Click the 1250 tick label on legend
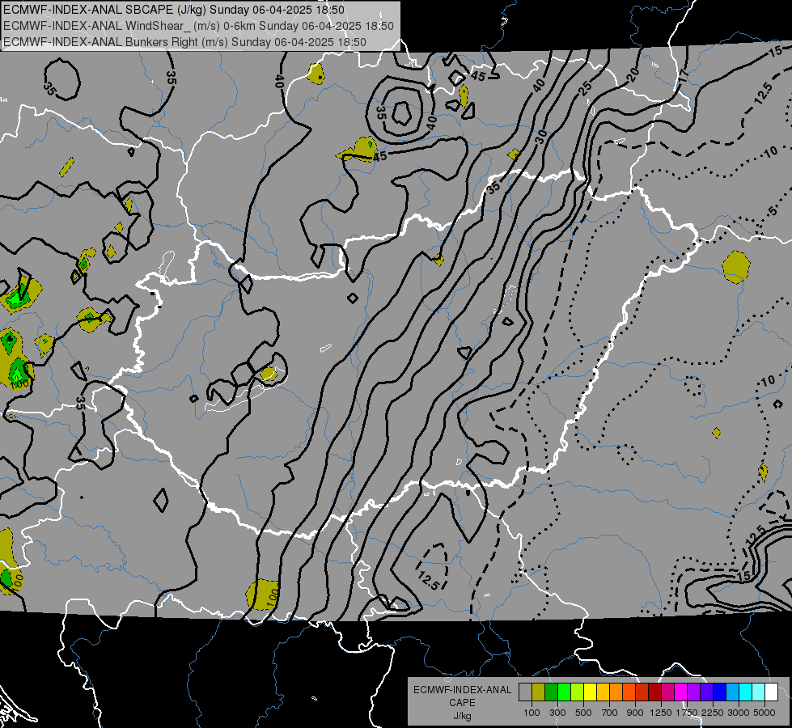The height and width of the screenshot is (728, 792). (661, 713)
